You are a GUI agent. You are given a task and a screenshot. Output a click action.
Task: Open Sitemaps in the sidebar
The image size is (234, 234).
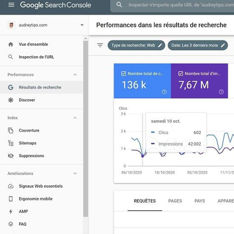(27, 143)
